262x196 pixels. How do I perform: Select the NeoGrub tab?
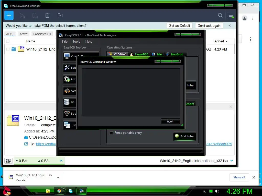coord(175,54)
